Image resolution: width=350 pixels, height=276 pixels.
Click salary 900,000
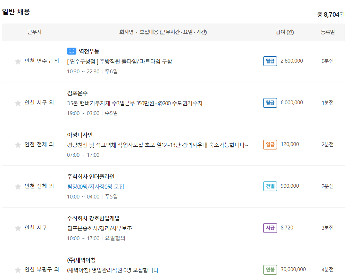pyautogui.click(x=290, y=186)
